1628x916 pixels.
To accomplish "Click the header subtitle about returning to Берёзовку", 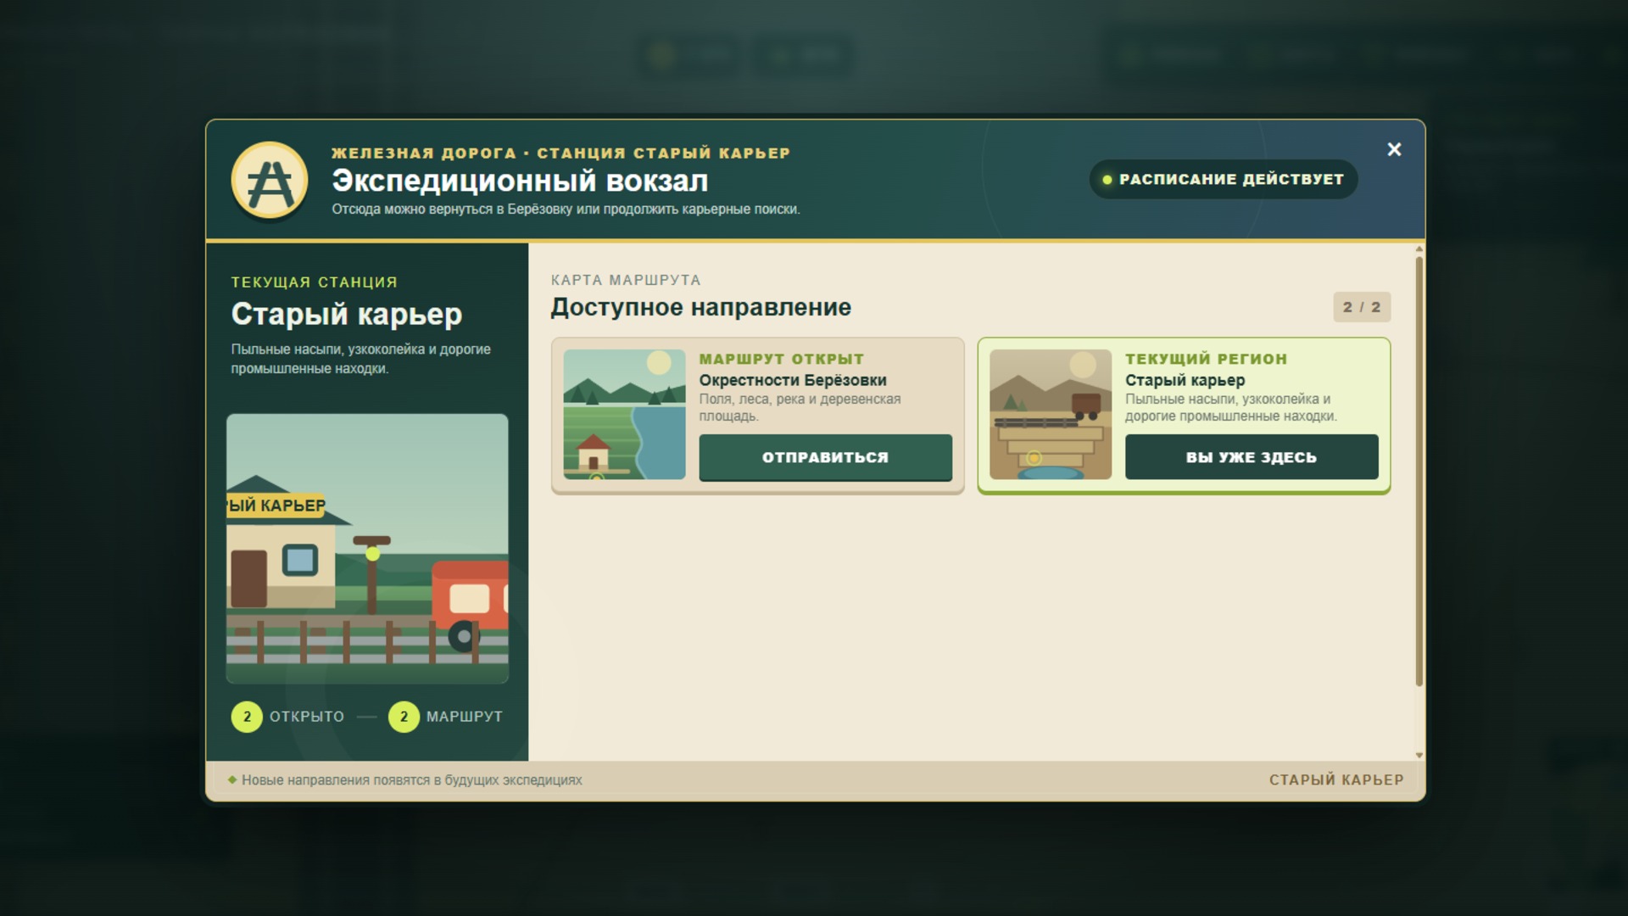I will (566, 209).
